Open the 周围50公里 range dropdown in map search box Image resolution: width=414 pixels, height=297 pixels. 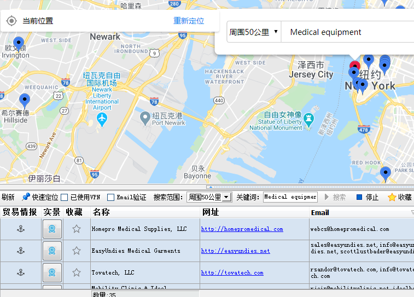click(x=254, y=32)
